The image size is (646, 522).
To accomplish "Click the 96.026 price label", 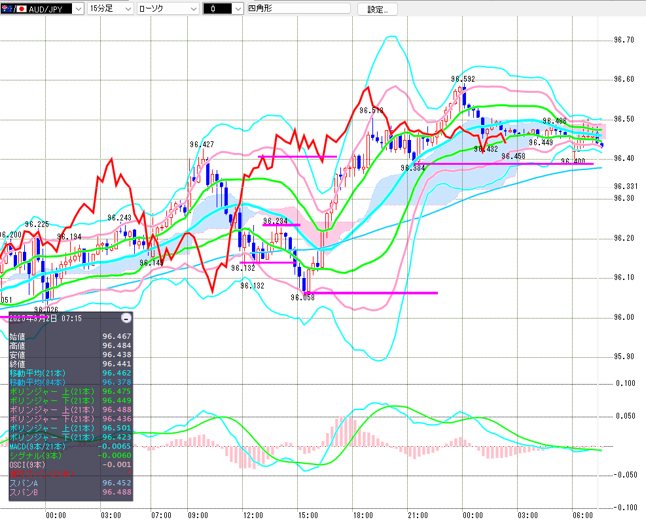I will (x=46, y=309).
